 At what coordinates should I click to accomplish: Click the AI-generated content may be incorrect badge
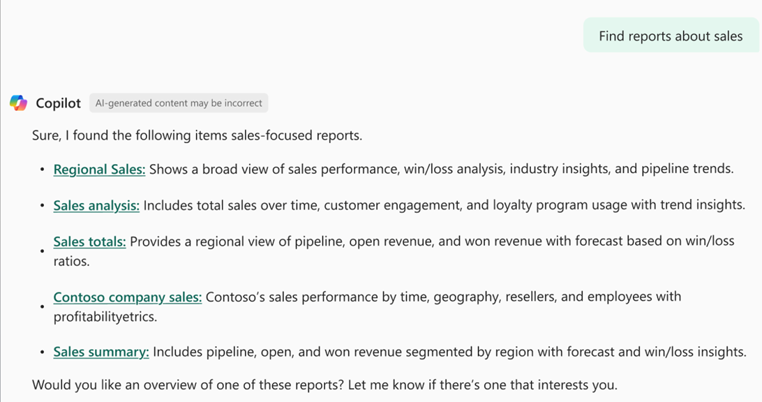(179, 103)
